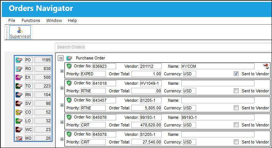This screenshot has width=272, height=148.
Task: Select the SV order type icon
Action: click(x=19, y=103)
